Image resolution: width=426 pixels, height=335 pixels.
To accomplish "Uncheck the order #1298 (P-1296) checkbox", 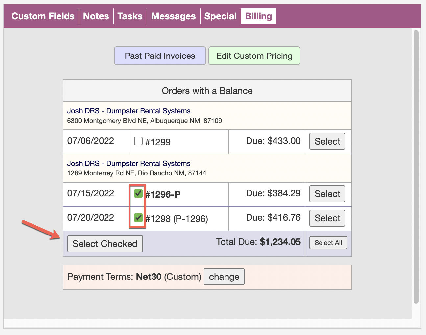I will (x=138, y=217).
